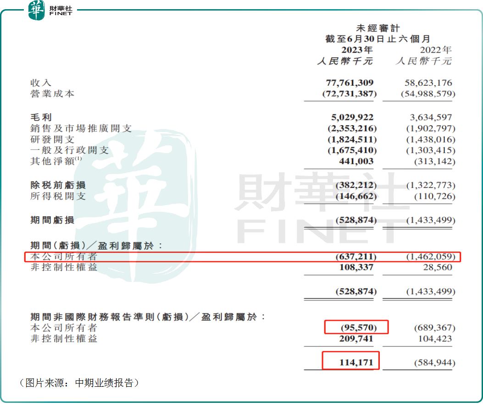Click the 图片来源:中期业绩报告 caption
The height and width of the screenshot is (412, 483).
pyautogui.click(x=79, y=383)
